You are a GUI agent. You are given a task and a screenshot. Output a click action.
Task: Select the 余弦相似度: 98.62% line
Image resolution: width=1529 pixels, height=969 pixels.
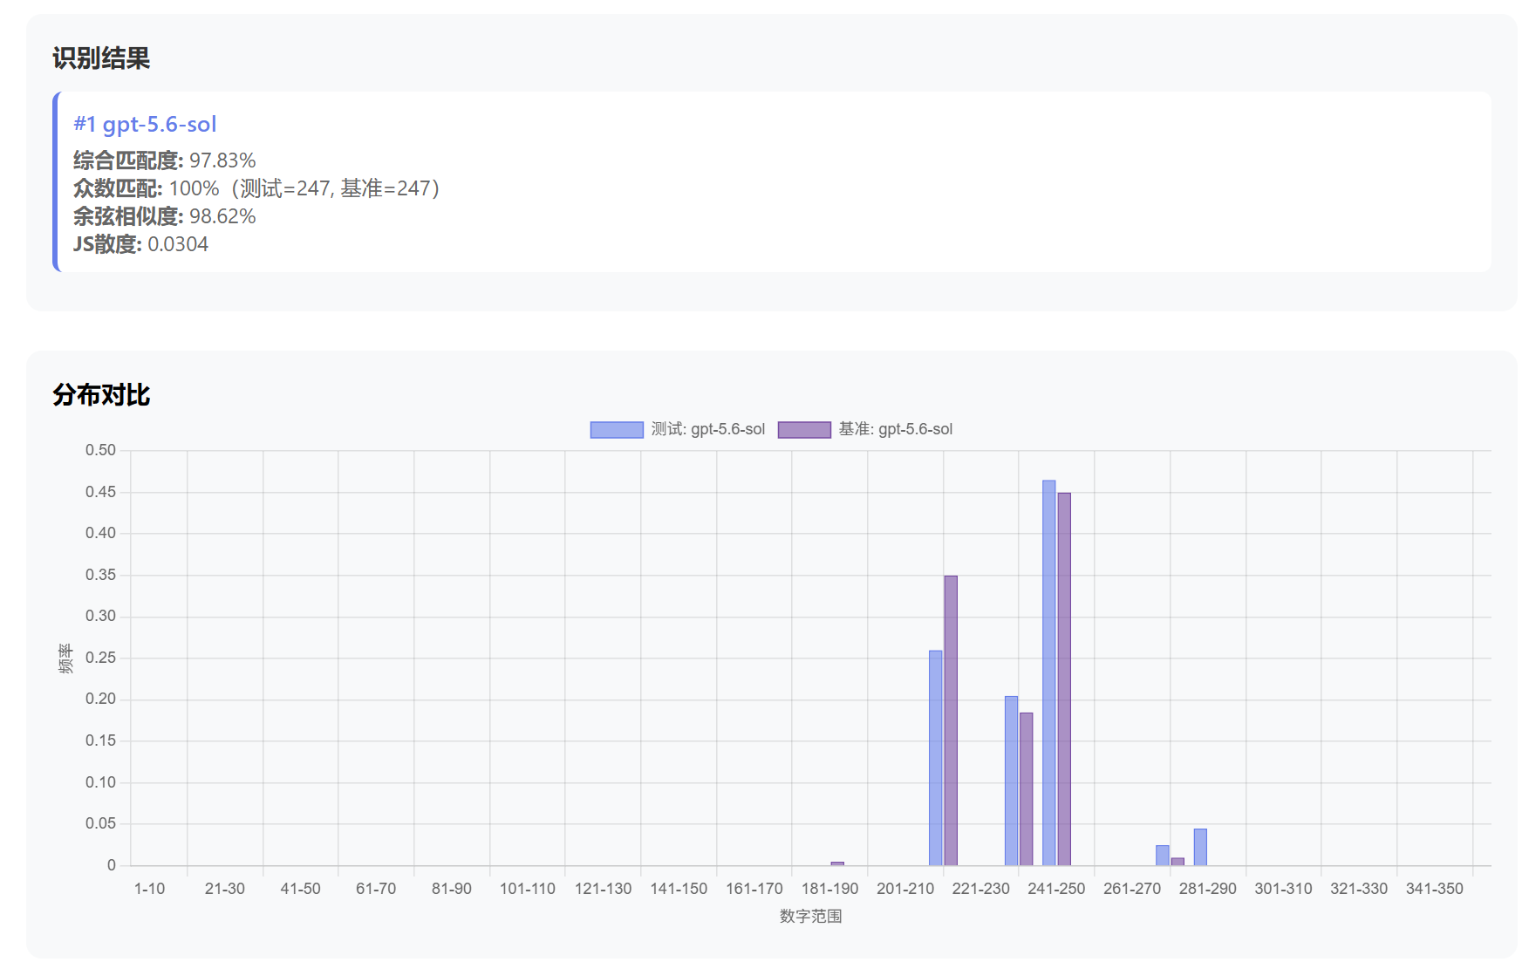[x=165, y=216]
